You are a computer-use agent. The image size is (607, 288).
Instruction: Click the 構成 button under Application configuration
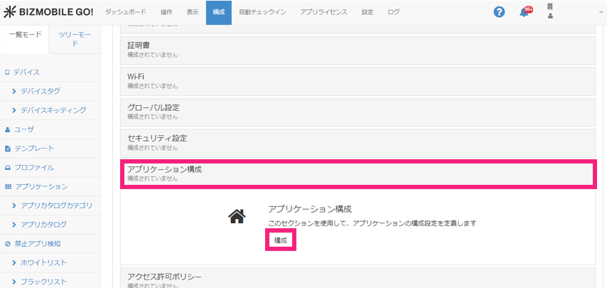click(281, 241)
